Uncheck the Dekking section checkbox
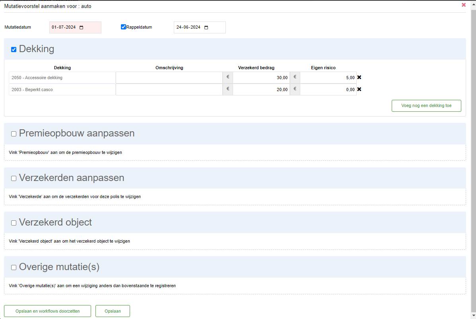476x319 pixels. pos(14,49)
